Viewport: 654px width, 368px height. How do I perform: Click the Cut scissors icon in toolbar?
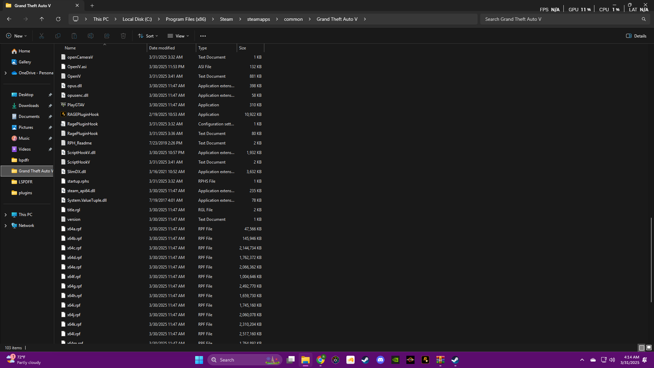click(42, 36)
